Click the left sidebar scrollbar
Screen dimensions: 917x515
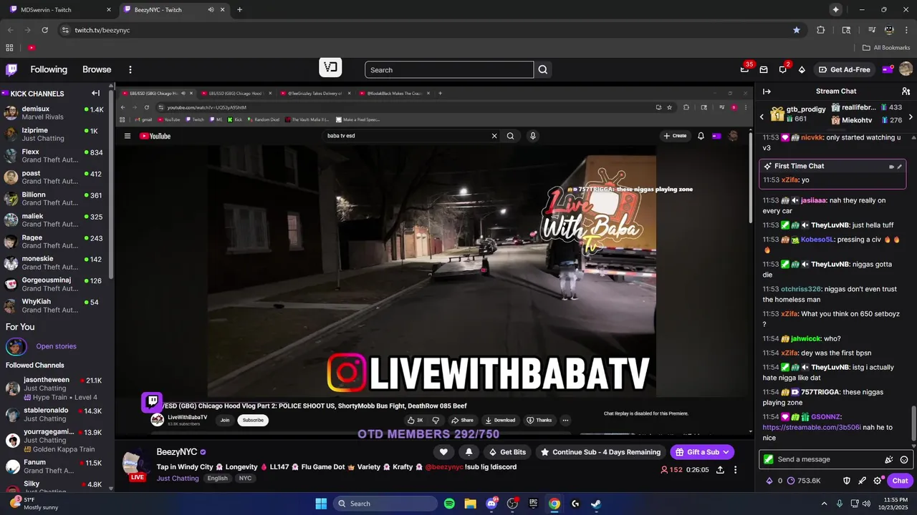pos(111,186)
